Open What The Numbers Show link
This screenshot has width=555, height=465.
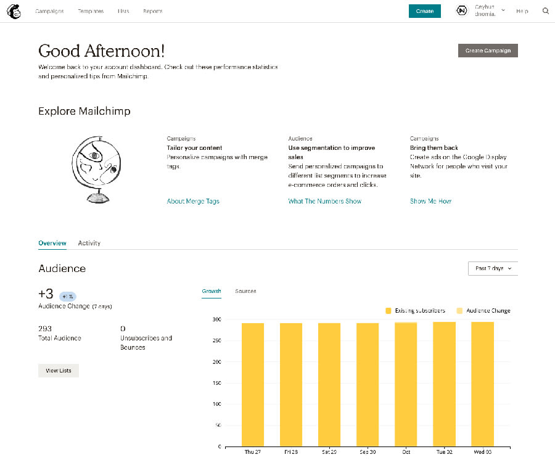[x=324, y=202]
